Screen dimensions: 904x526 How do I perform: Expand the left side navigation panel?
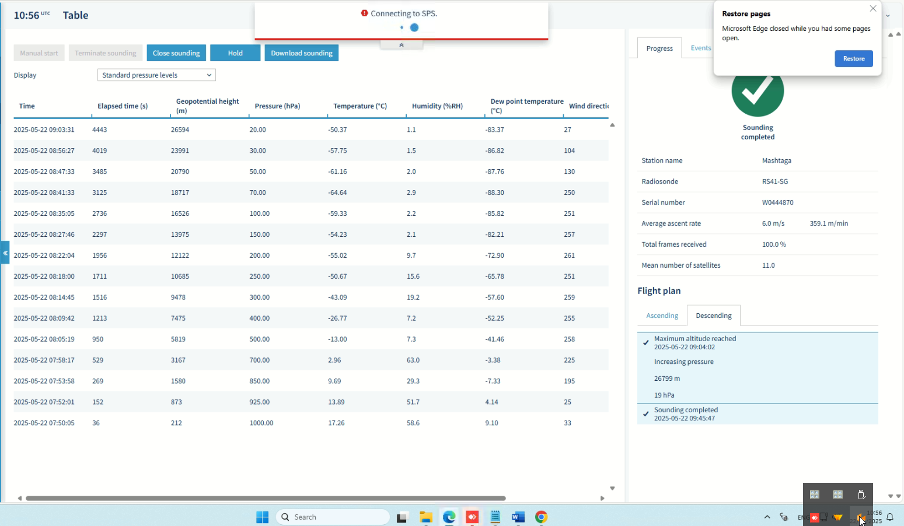click(5, 253)
